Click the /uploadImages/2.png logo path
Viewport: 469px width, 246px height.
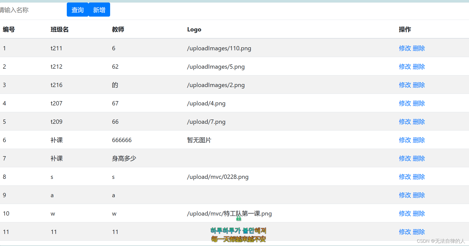click(216, 85)
